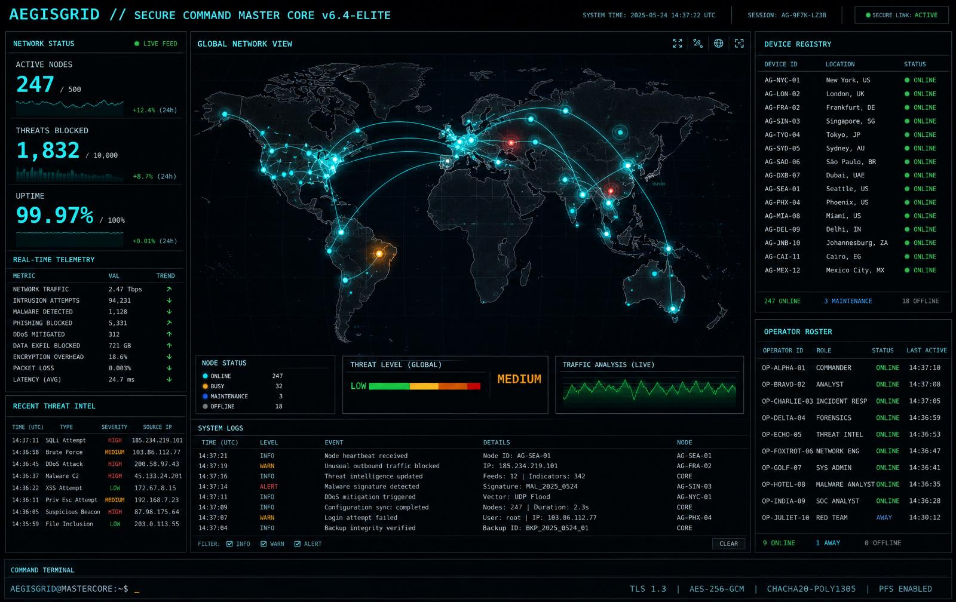Select the orange busy node over Brazil
This screenshot has height=602, width=956.
tap(379, 254)
